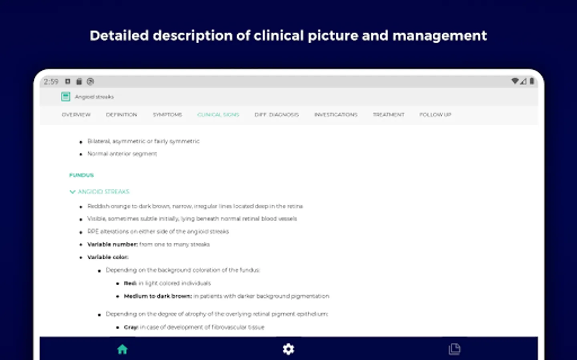The image size is (577, 360).
Task: Tap the SD card status bar icon
Action: 79,82
